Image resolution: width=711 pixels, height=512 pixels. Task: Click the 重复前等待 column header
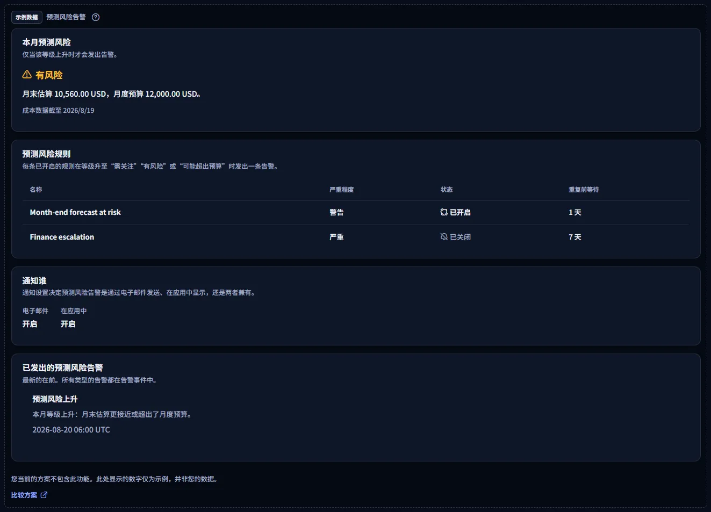[x=584, y=190]
